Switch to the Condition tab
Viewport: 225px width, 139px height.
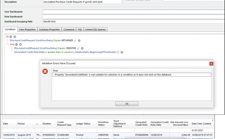pos(10,29)
